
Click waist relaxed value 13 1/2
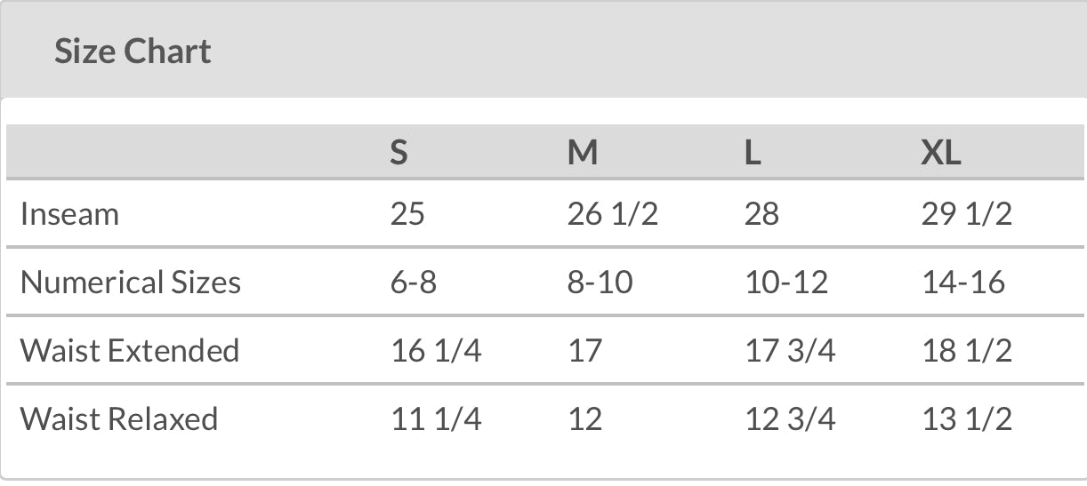tap(967, 418)
